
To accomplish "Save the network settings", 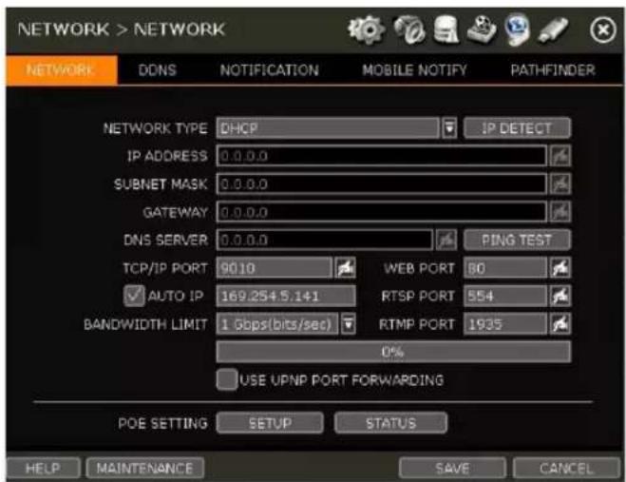I will point(452,468).
